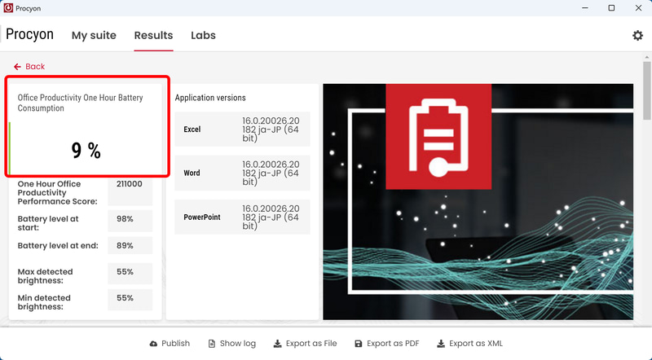Viewport: 652px width, 360px height.
Task: Click the PowerPoint version number text
Action: [x=271, y=217]
